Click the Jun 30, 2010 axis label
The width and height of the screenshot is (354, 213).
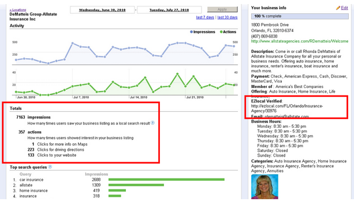(x=26, y=97)
